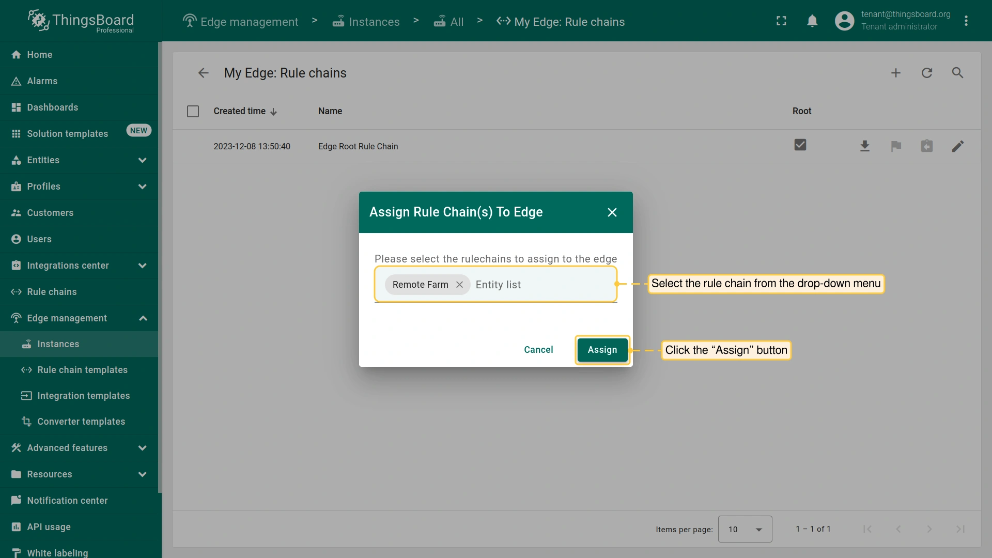
Task: Toggle fullscreen mode icon
Action: click(781, 21)
